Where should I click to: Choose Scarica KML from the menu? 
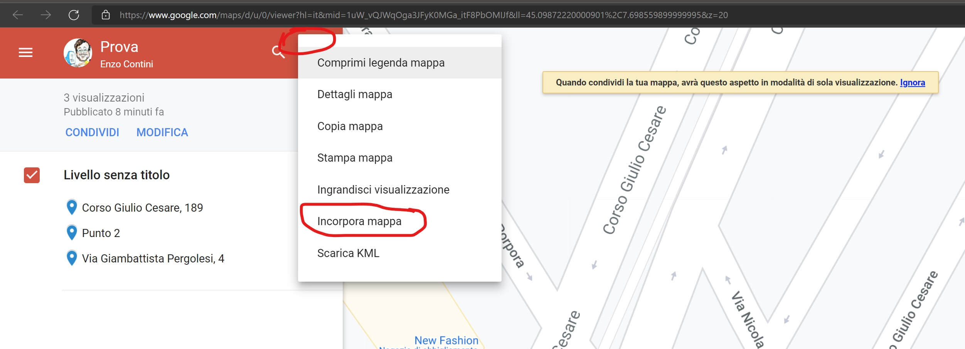coord(348,253)
